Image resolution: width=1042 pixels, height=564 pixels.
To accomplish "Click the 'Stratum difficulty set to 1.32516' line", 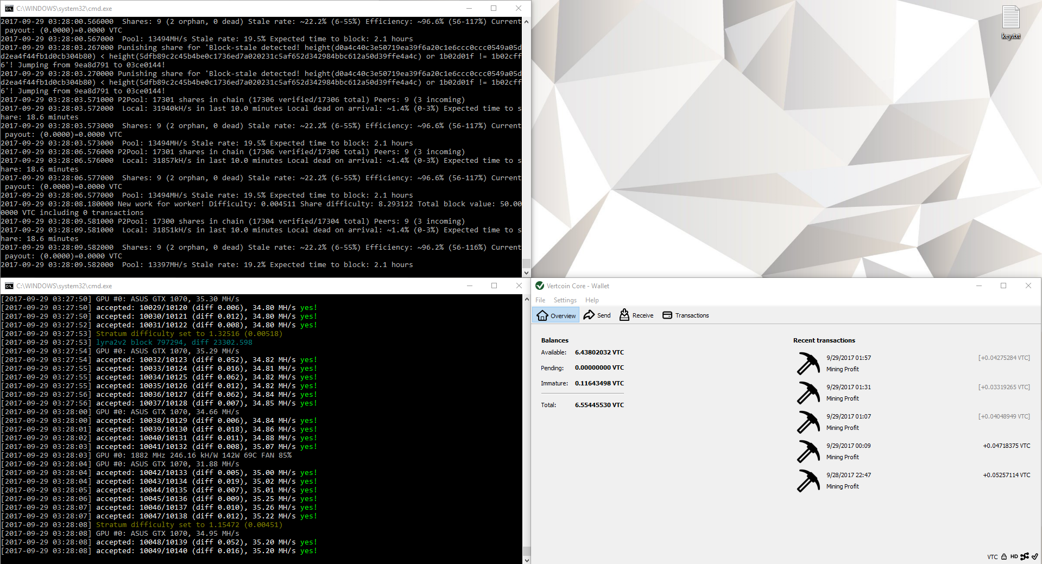I will 142,334.
